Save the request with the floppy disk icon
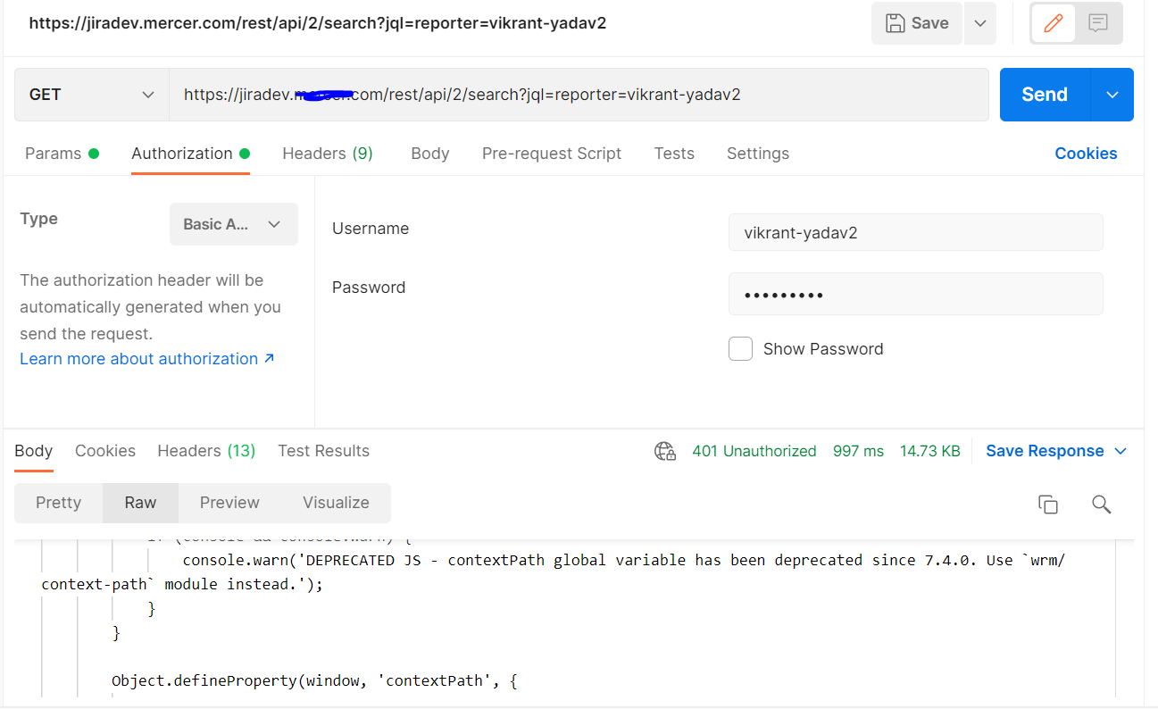Viewport: 1158px width, 709px height. click(x=916, y=23)
